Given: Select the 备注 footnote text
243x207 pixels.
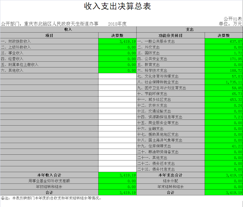Looking at the screenshot, I should [51, 198].
